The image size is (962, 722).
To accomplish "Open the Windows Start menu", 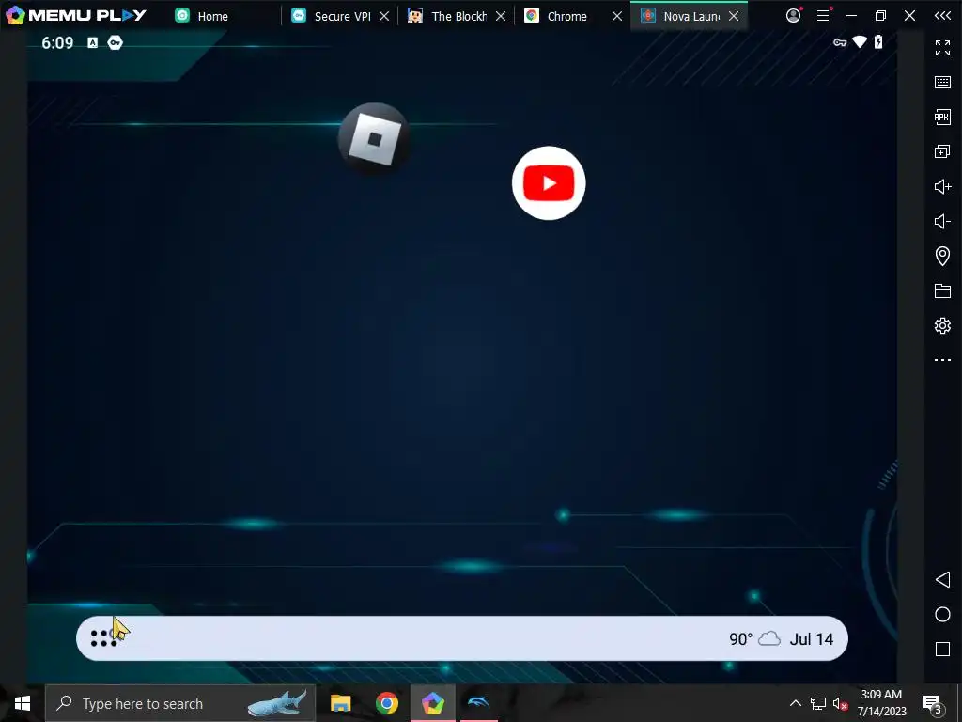I will tap(23, 703).
